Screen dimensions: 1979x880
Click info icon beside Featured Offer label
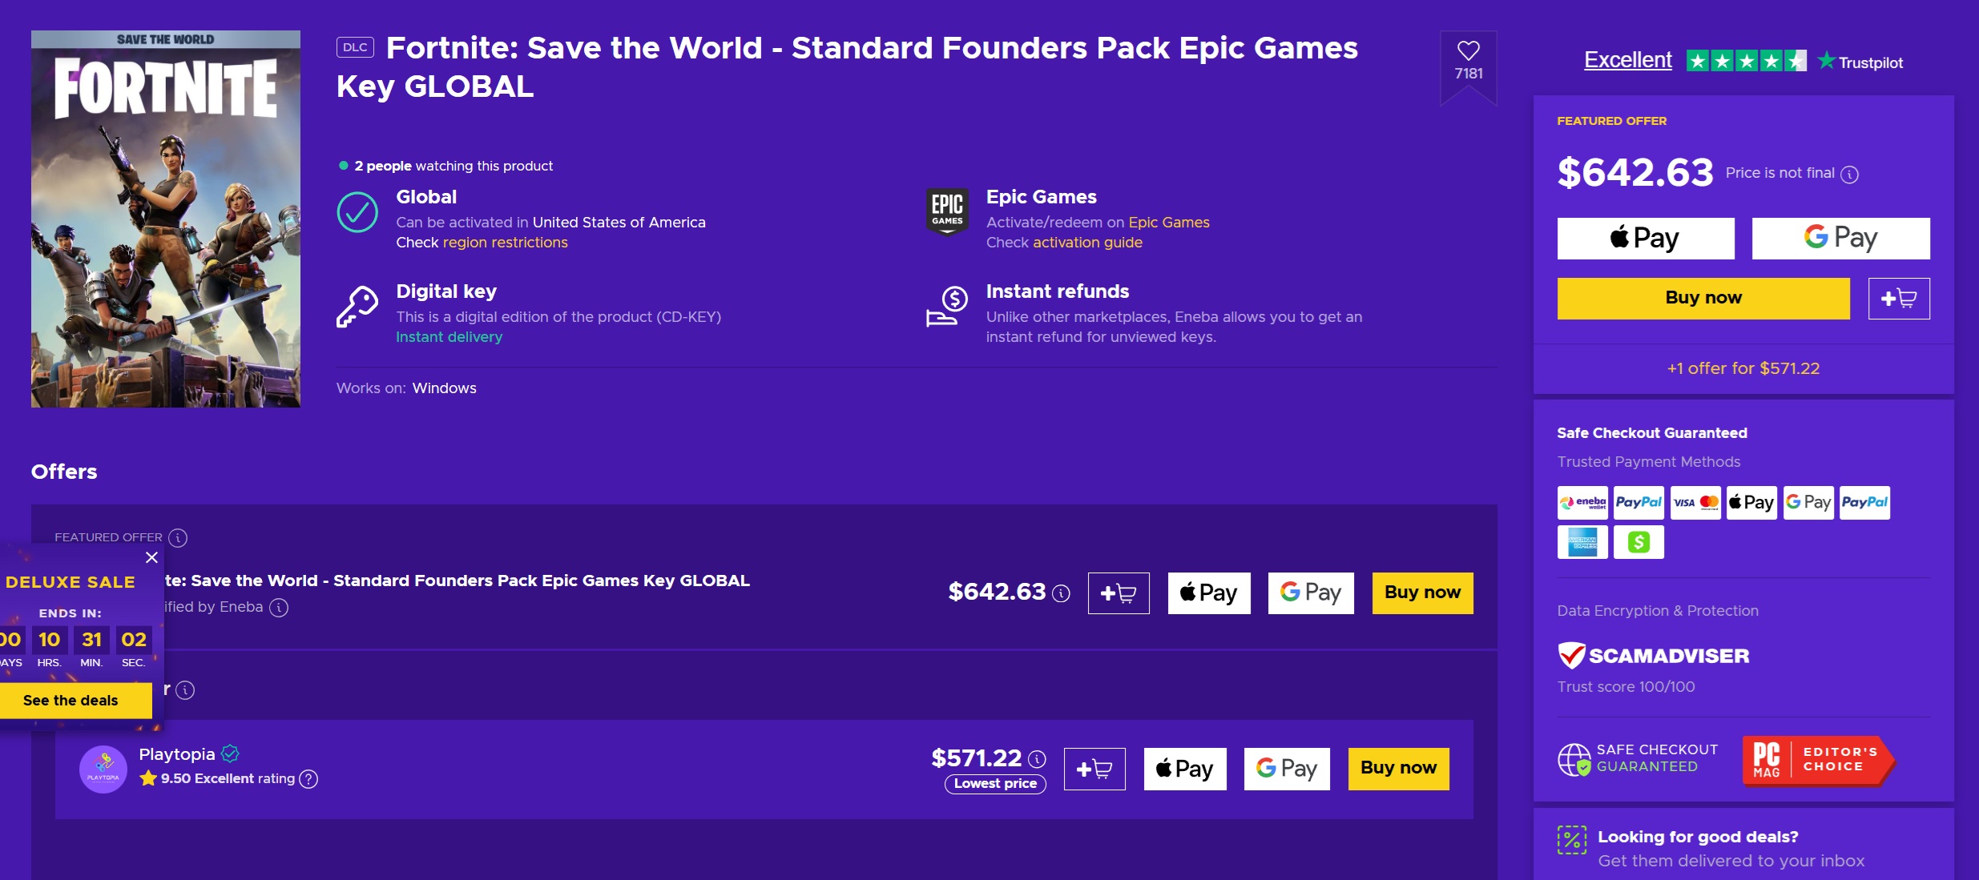pos(179,538)
